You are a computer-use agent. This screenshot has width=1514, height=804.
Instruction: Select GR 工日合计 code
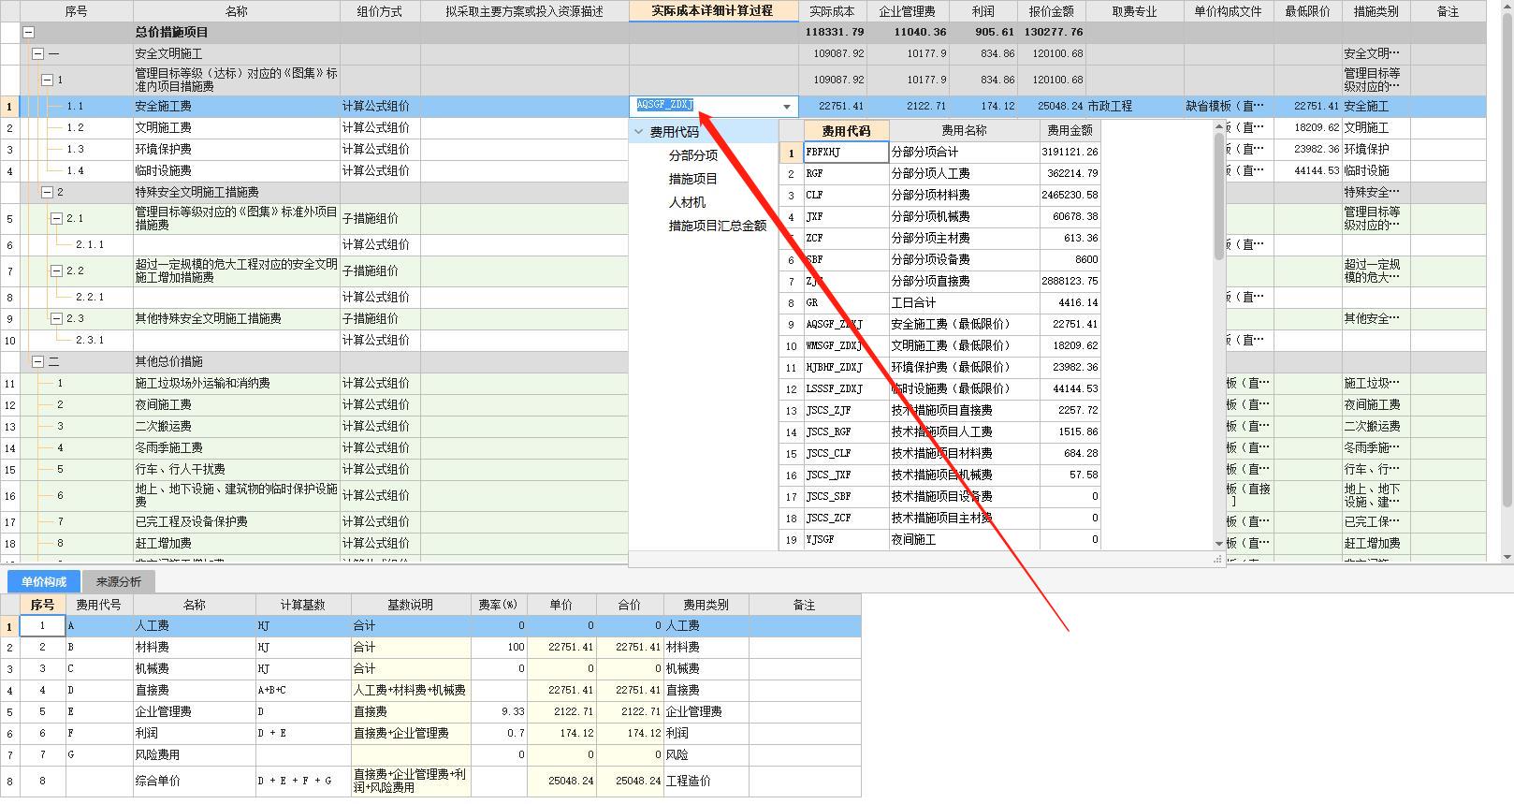click(846, 302)
